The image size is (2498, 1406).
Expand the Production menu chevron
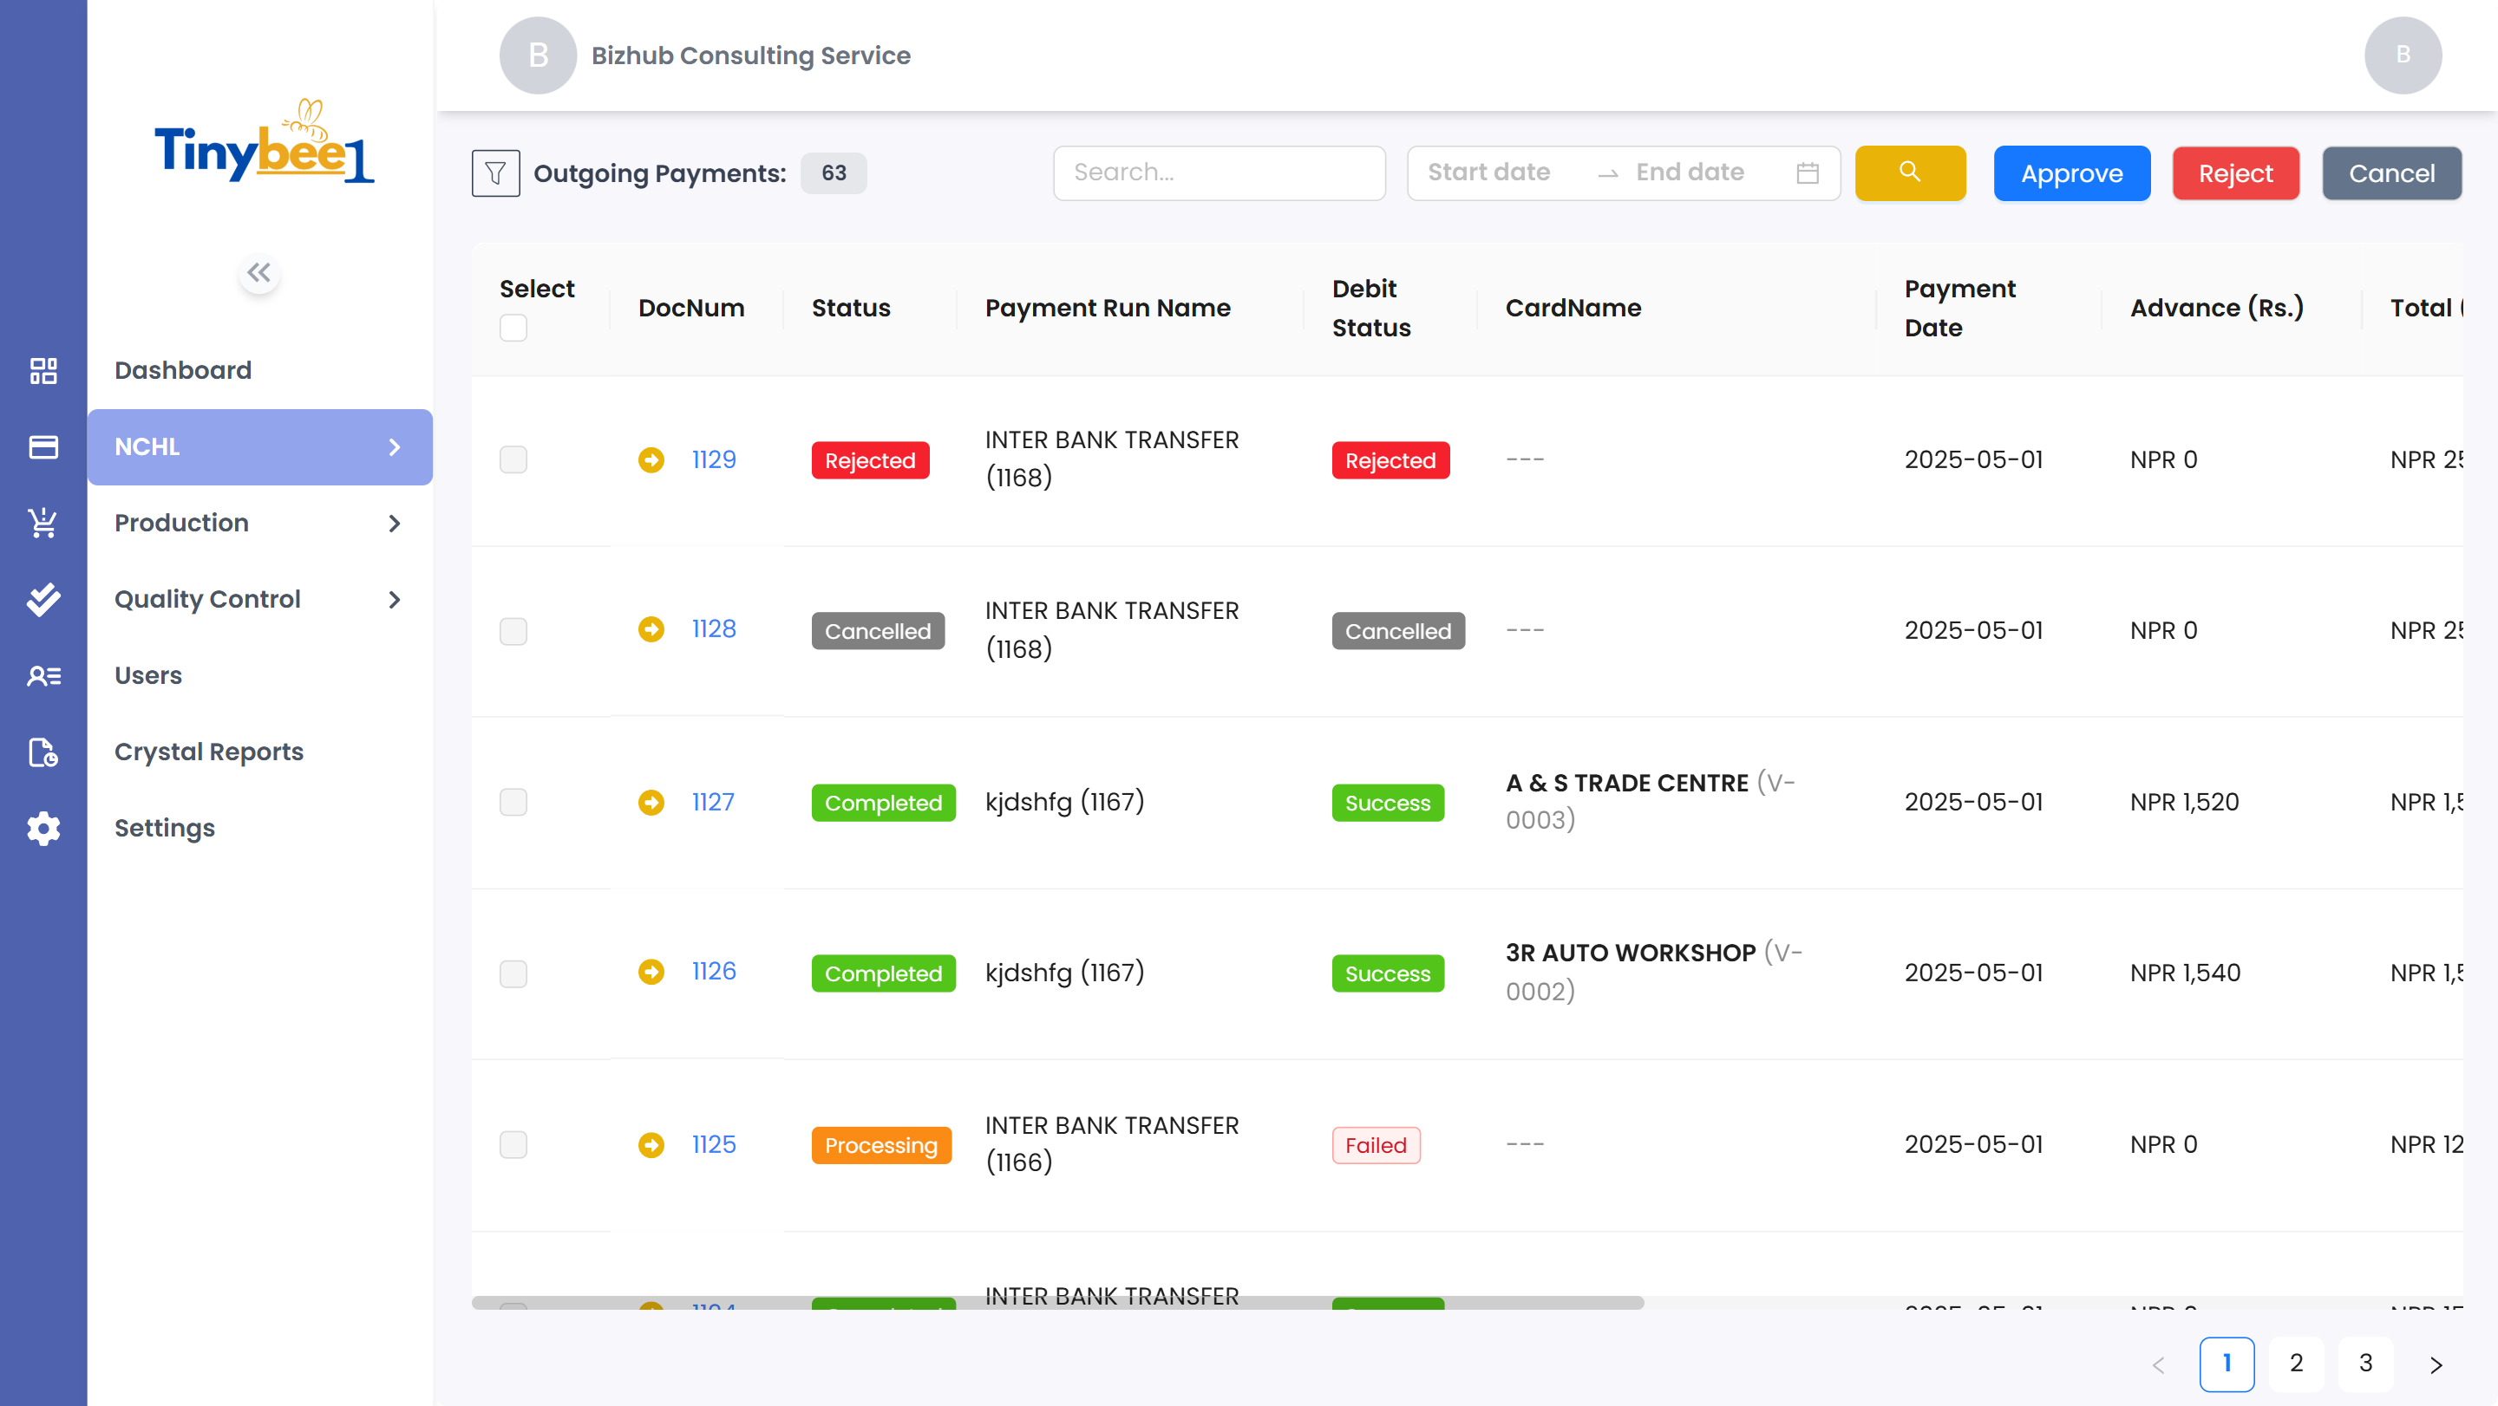394,524
